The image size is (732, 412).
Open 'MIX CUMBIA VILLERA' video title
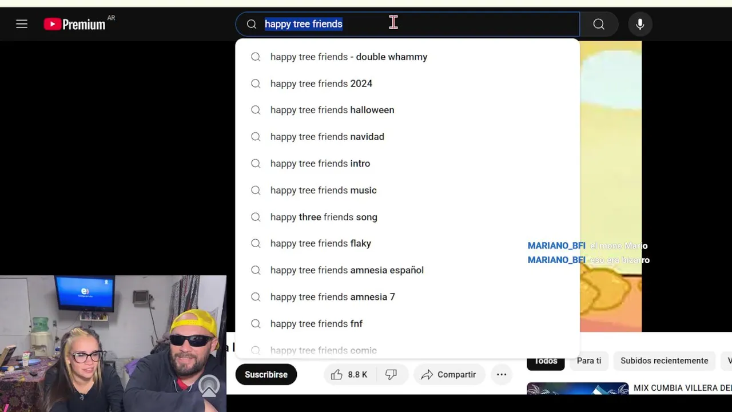[x=682, y=388]
